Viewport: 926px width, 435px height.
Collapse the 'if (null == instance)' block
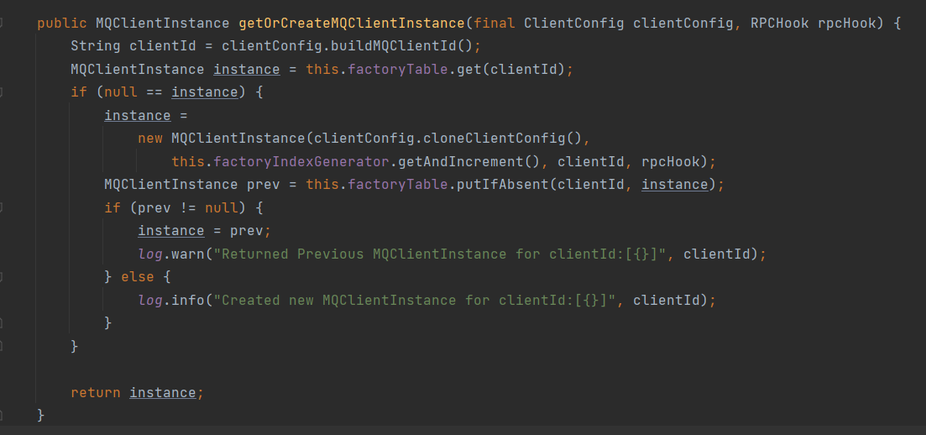pyautogui.click(x=2, y=92)
